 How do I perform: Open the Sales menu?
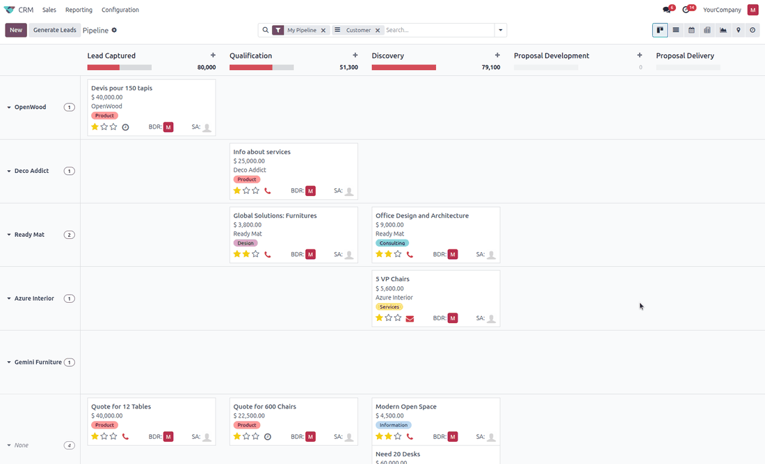(x=49, y=10)
